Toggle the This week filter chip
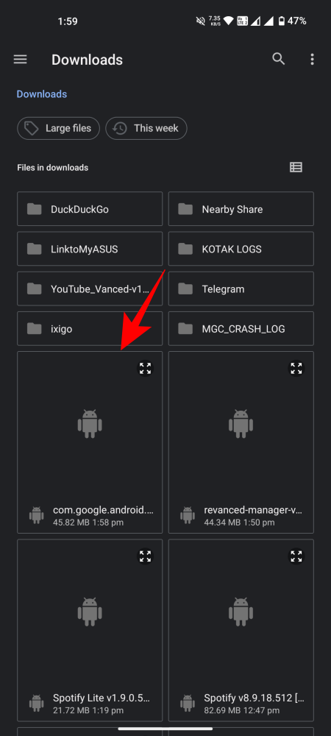Image resolution: width=331 pixels, height=736 pixels. pos(146,128)
